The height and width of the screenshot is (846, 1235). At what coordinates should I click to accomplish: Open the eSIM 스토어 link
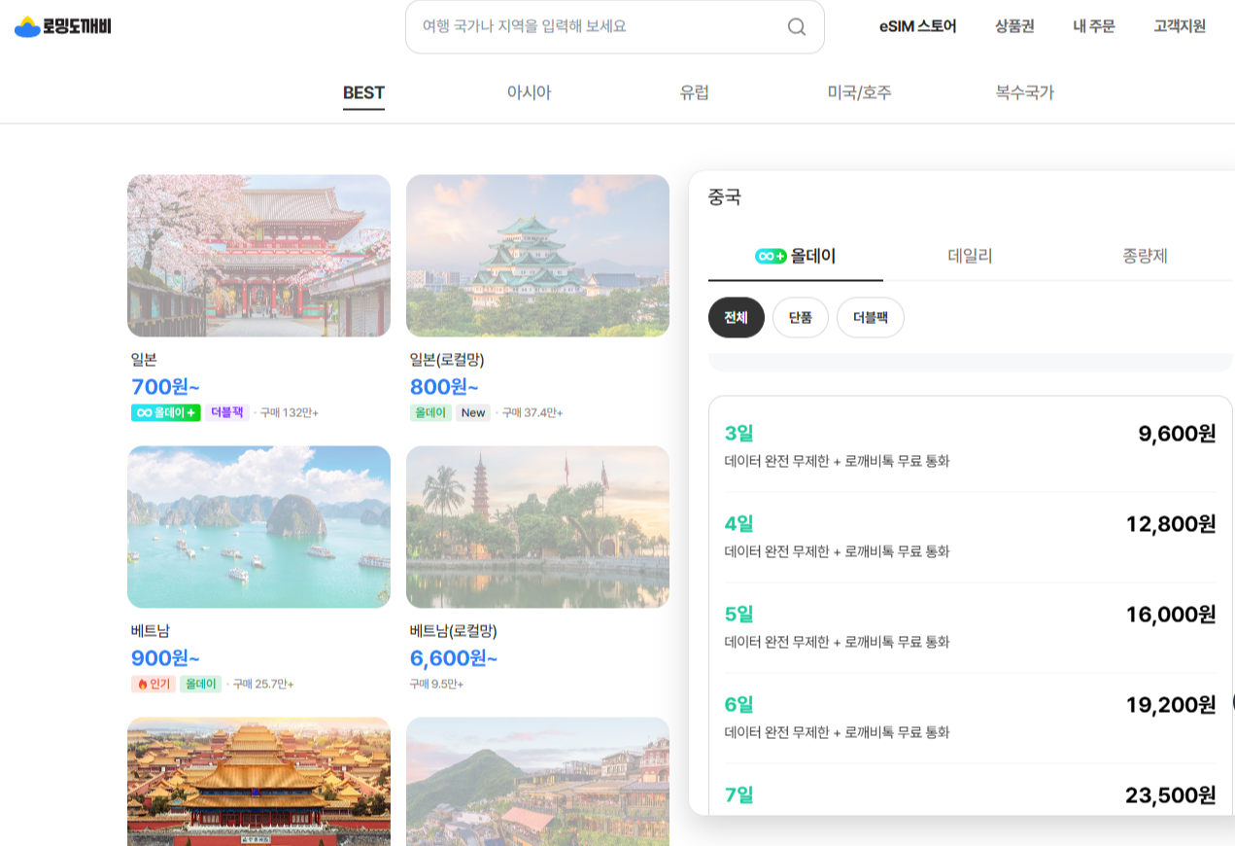click(x=918, y=26)
